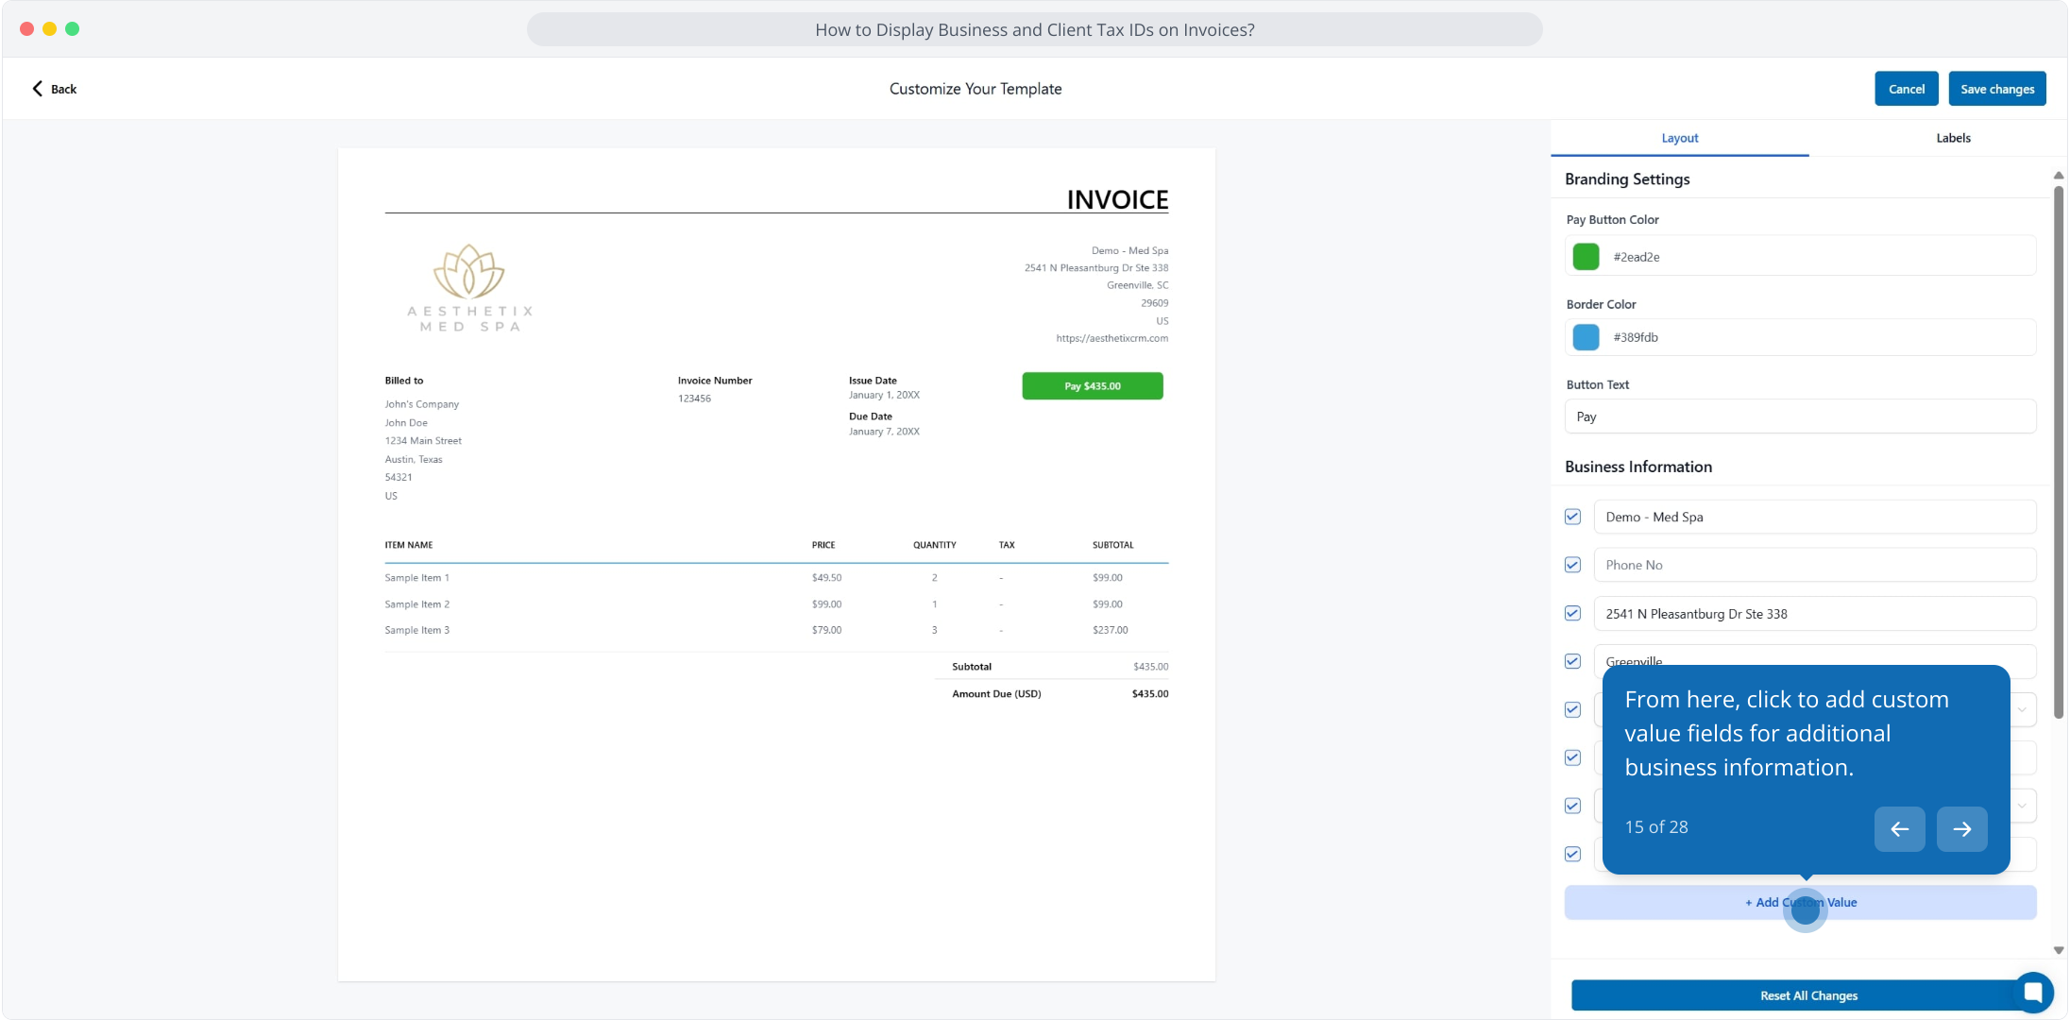Image resolution: width=2070 pixels, height=1020 pixels.
Task: Expand the dropdown below Greenville field
Action: pos(2022,710)
